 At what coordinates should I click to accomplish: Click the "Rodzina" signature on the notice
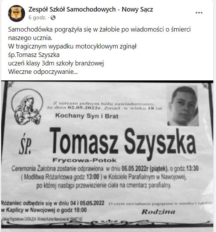[158, 212]
